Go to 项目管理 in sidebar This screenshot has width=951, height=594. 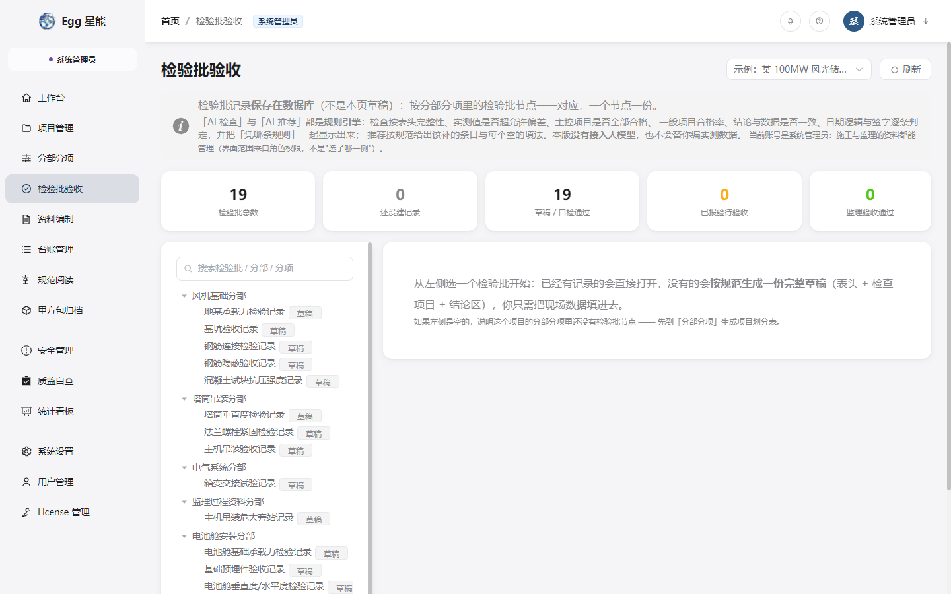72,128
